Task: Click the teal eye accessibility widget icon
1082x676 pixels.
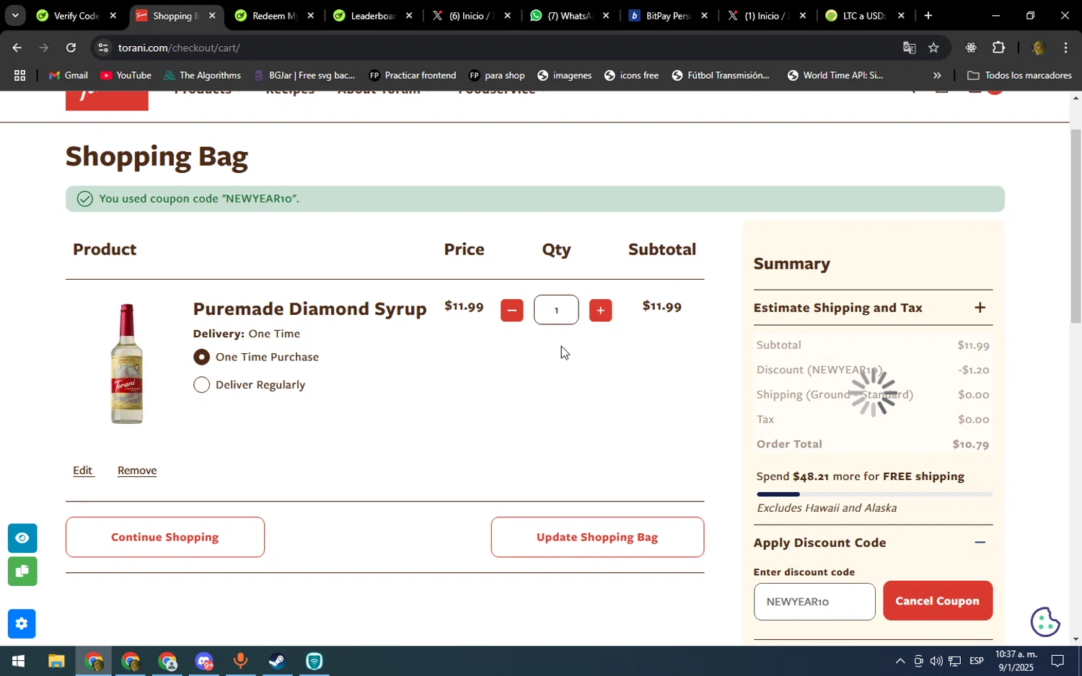Action: click(22, 538)
